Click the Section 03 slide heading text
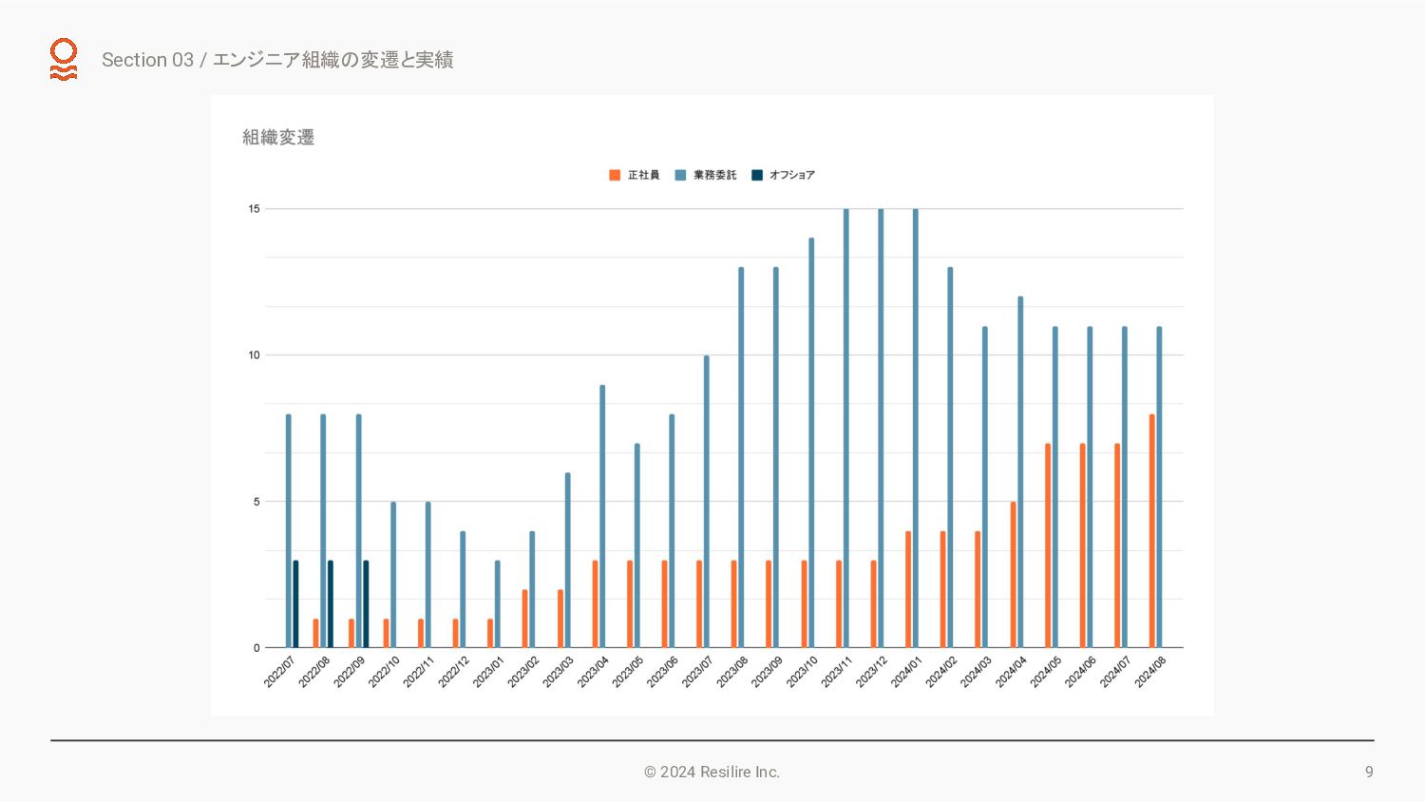 (277, 59)
